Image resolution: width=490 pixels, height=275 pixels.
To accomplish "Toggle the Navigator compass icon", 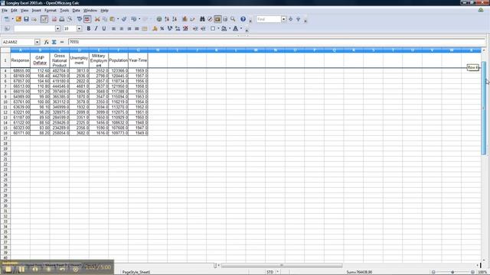I will (210, 19).
